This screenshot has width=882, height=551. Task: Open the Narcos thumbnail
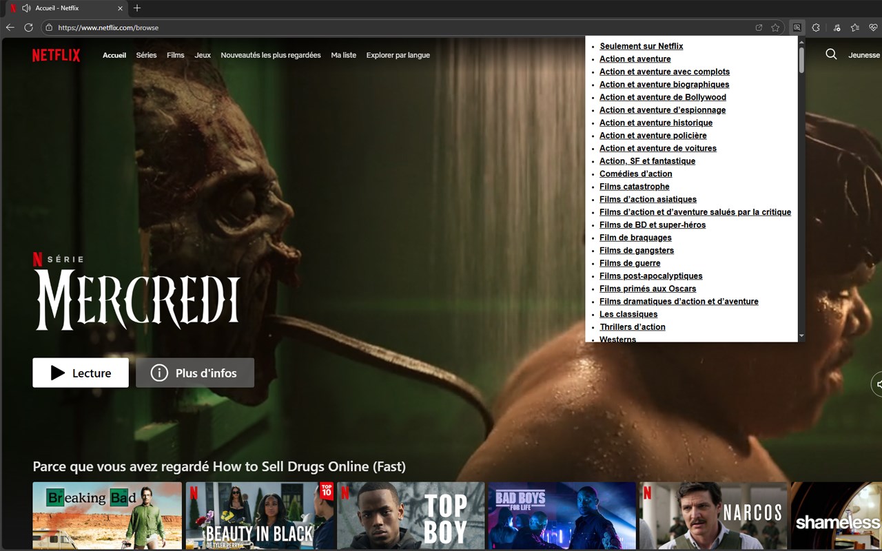(713, 515)
